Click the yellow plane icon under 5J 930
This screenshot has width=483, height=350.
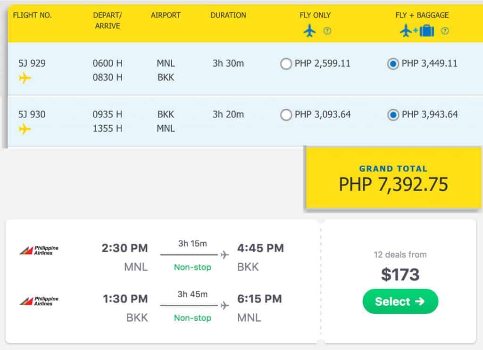pos(25,129)
